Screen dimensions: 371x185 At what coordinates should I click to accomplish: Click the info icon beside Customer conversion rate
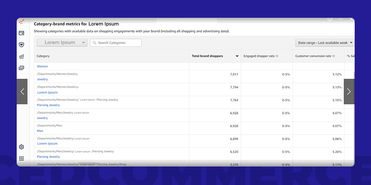click(x=334, y=56)
